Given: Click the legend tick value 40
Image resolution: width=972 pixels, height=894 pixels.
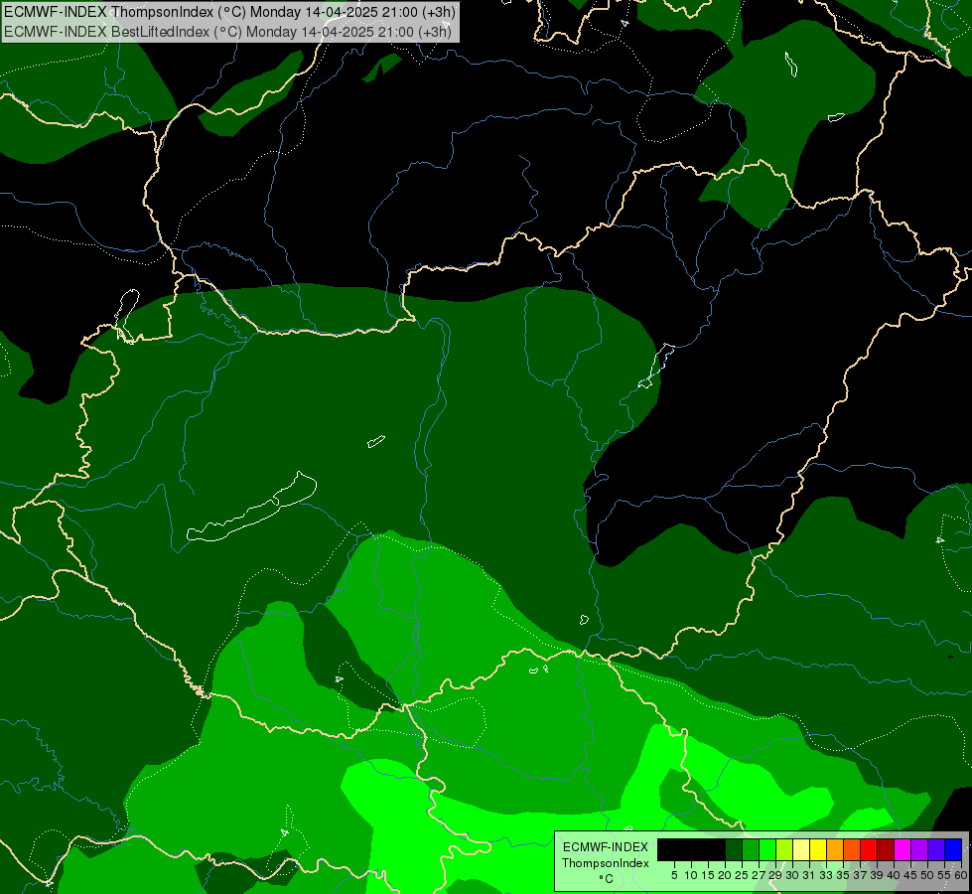Looking at the screenshot, I should 894,875.
